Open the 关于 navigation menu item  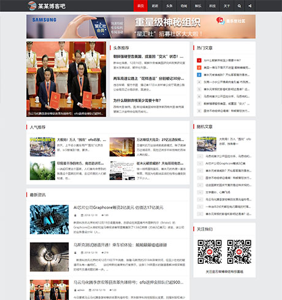pos(227,6)
